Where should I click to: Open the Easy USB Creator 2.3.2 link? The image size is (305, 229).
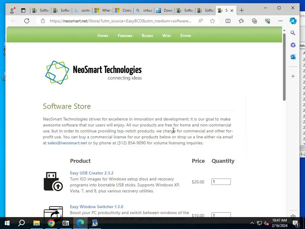[92, 173]
